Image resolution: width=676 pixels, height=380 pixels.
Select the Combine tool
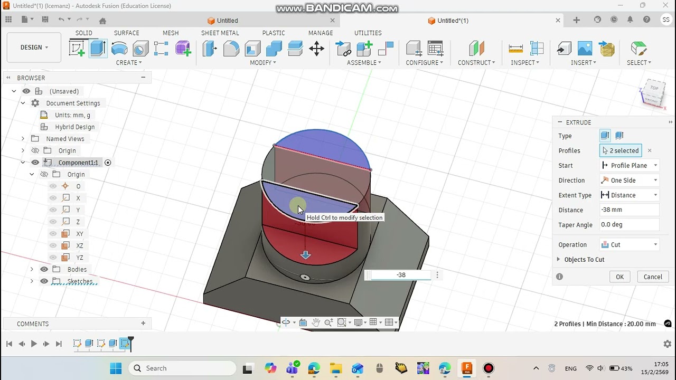point(274,49)
